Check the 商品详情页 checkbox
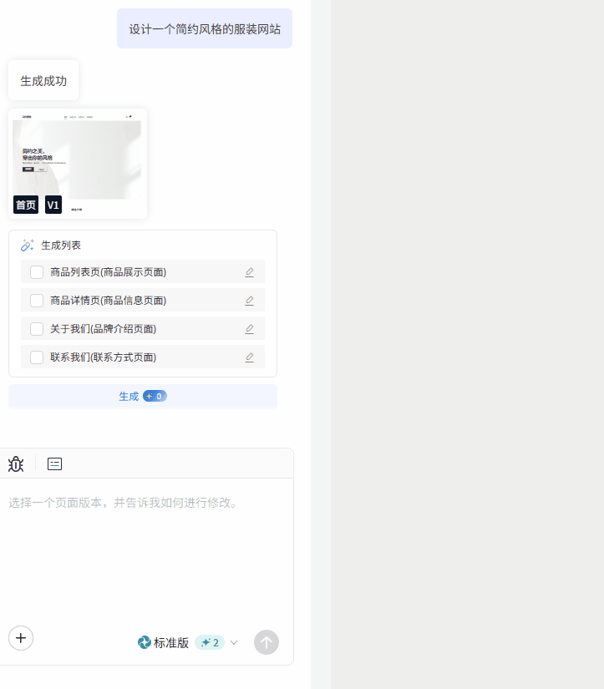604x689 pixels. [37, 301]
